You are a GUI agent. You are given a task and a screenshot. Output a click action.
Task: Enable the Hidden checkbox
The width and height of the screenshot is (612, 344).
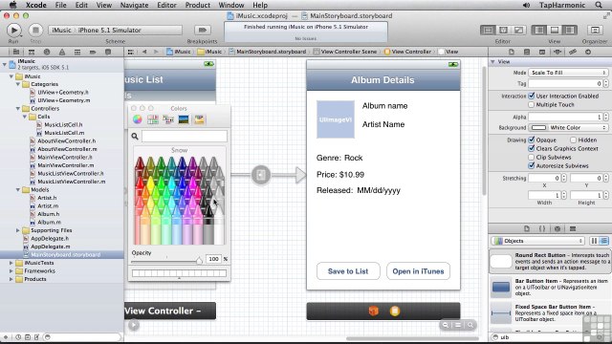(573, 140)
